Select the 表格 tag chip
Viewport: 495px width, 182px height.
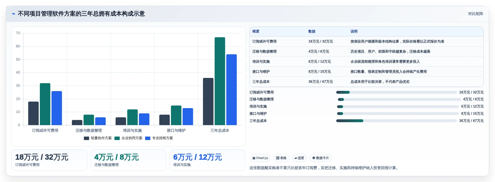click(281, 158)
